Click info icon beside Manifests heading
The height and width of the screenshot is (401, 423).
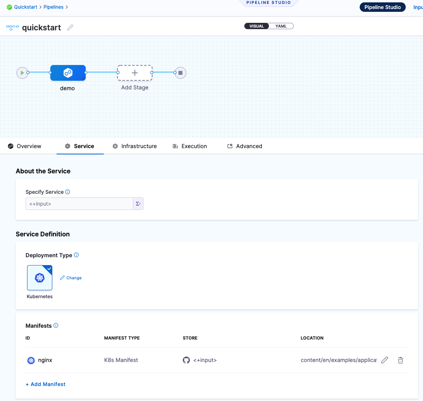(56, 325)
